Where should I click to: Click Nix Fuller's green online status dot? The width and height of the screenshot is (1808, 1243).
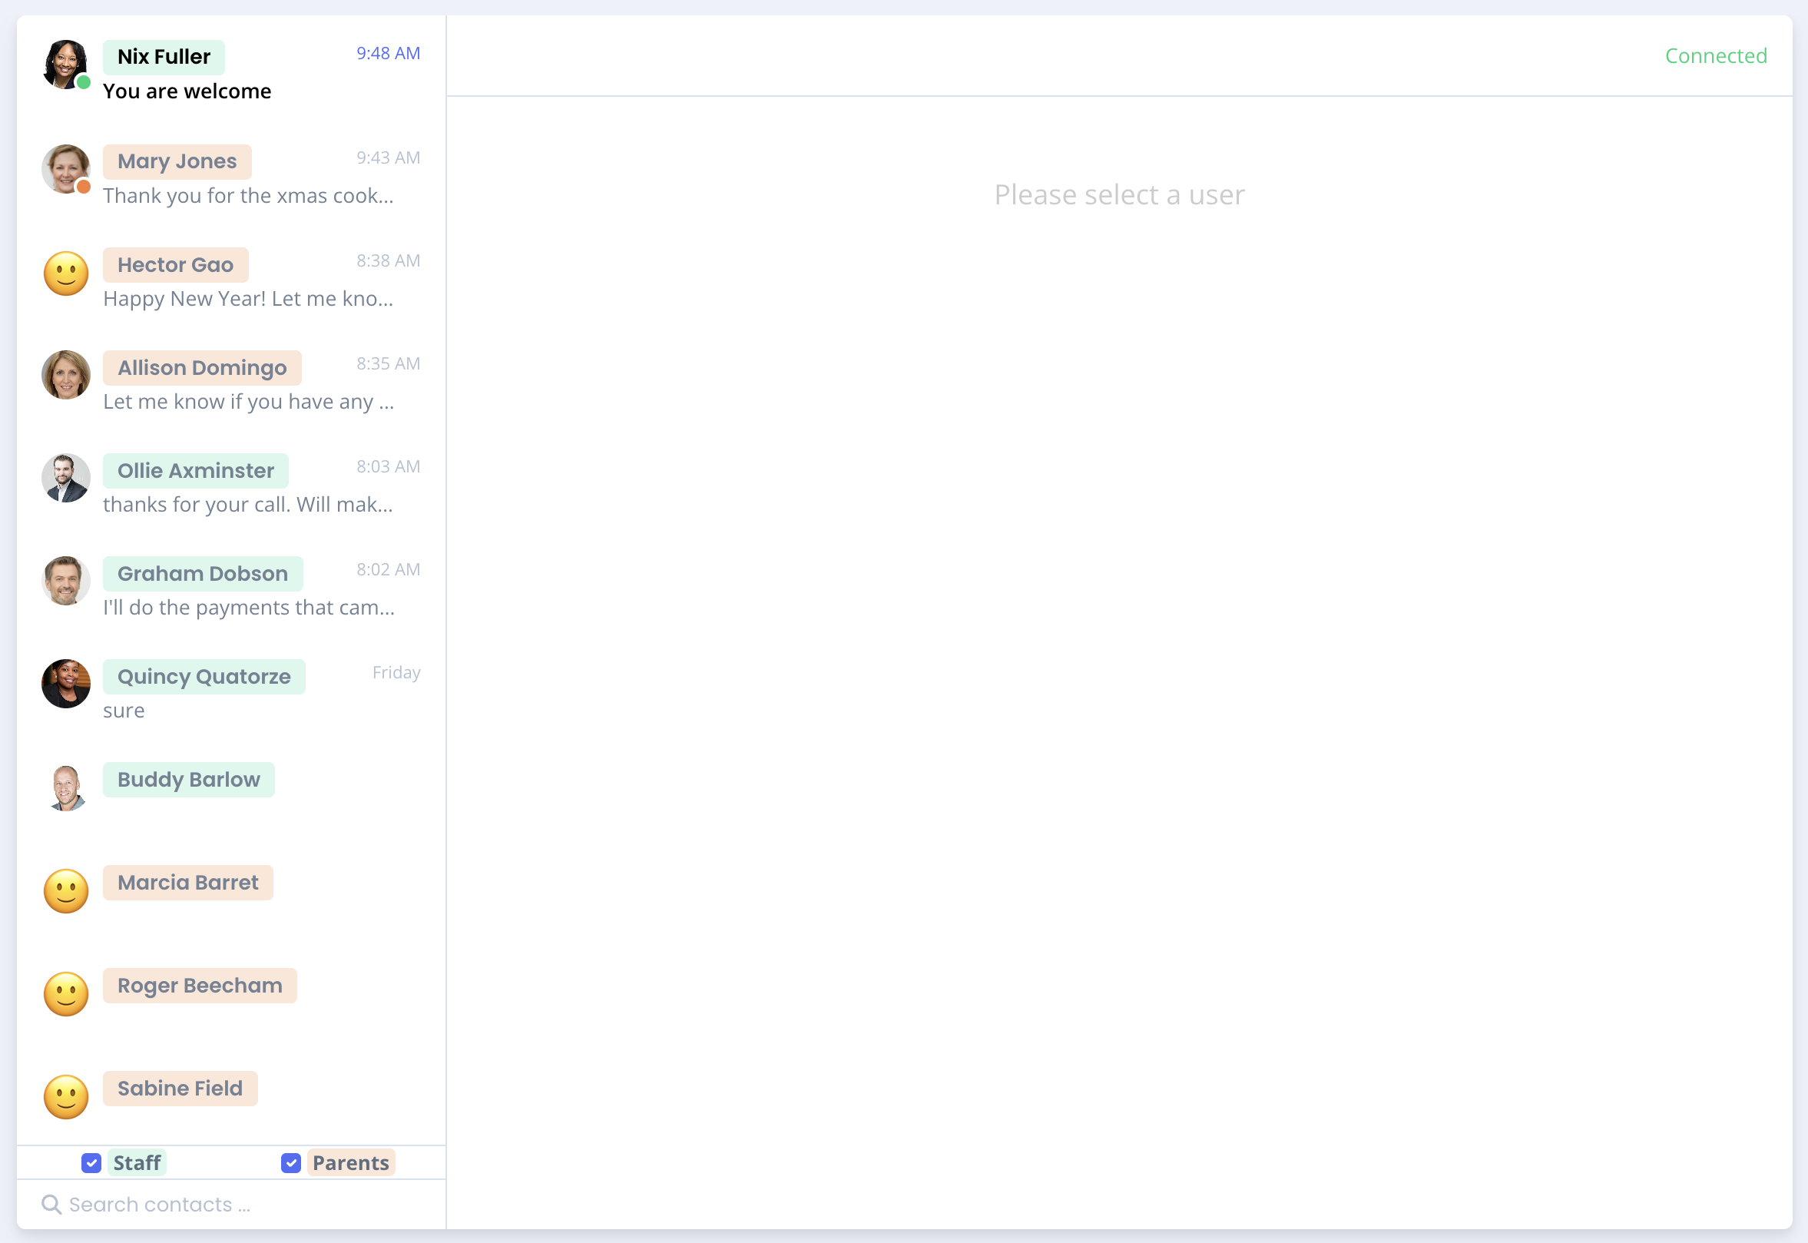[83, 82]
